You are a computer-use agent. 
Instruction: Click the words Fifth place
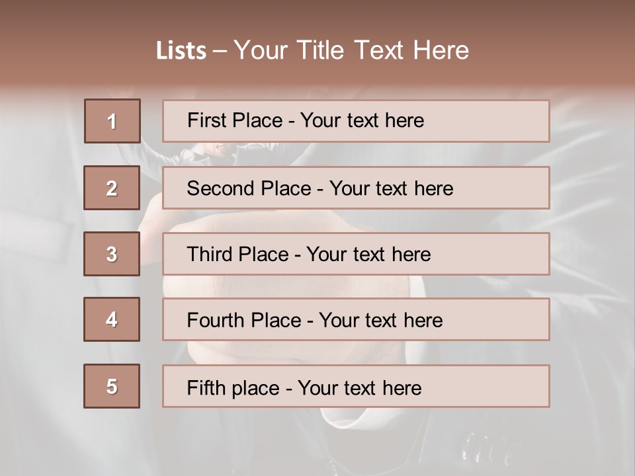[x=233, y=388]
